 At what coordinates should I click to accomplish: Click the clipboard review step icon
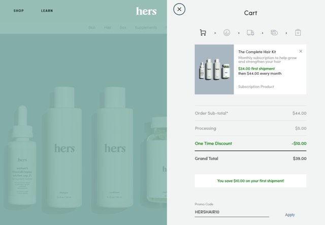[298, 33]
